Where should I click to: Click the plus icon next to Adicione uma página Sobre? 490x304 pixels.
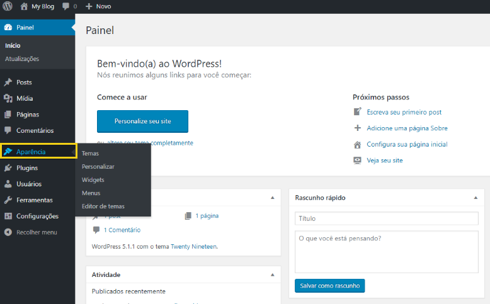[x=358, y=128]
